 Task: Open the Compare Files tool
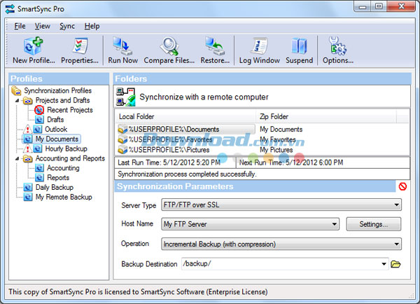169,50
